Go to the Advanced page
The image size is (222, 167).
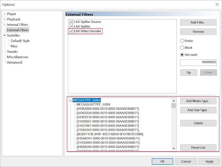(14, 62)
